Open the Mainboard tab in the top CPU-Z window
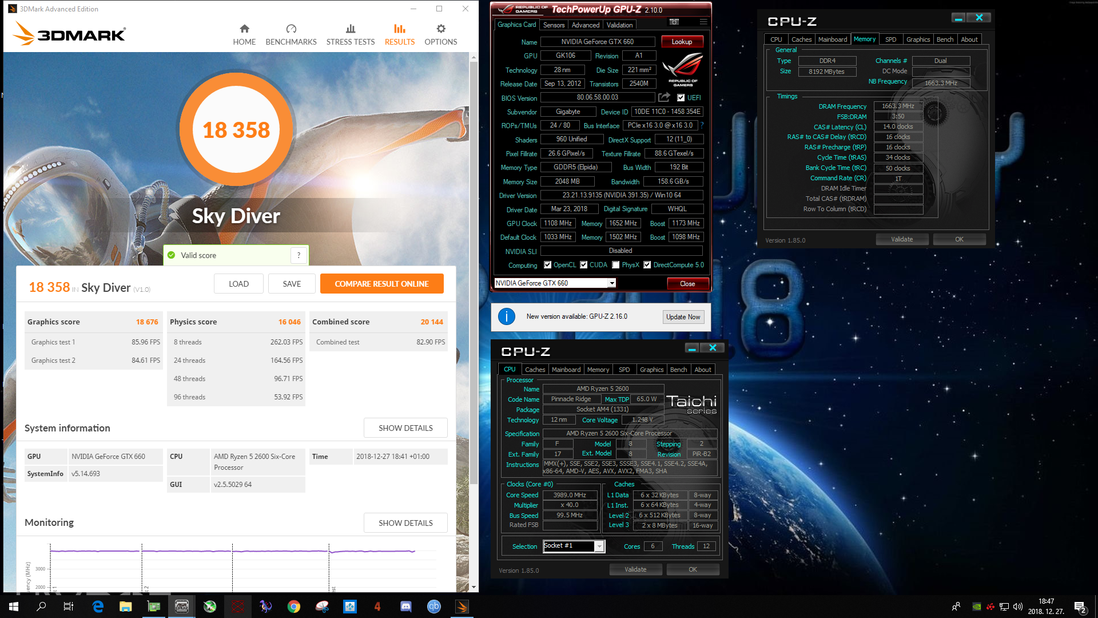Viewport: 1098px width, 618px height. tap(832, 39)
